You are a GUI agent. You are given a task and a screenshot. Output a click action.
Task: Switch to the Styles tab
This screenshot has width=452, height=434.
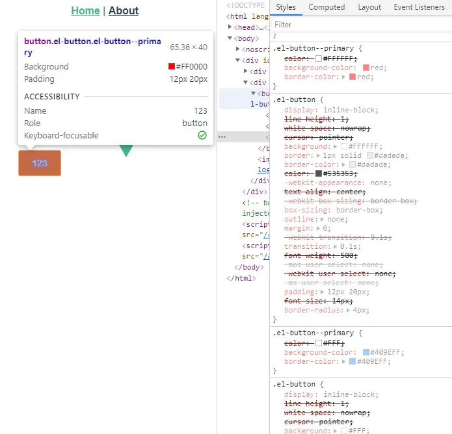pyautogui.click(x=286, y=7)
